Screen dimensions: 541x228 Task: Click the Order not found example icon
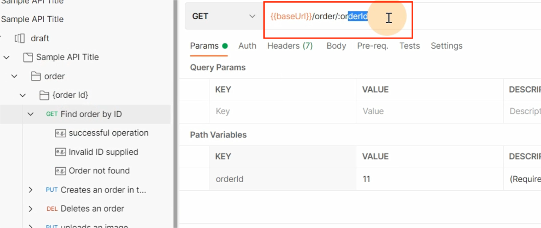(x=61, y=171)
